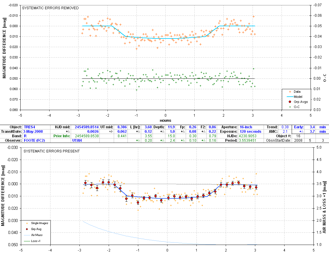This screenshot has height=253, width=329.
Task: Select the Object # value 16
Action: point(298,136)
